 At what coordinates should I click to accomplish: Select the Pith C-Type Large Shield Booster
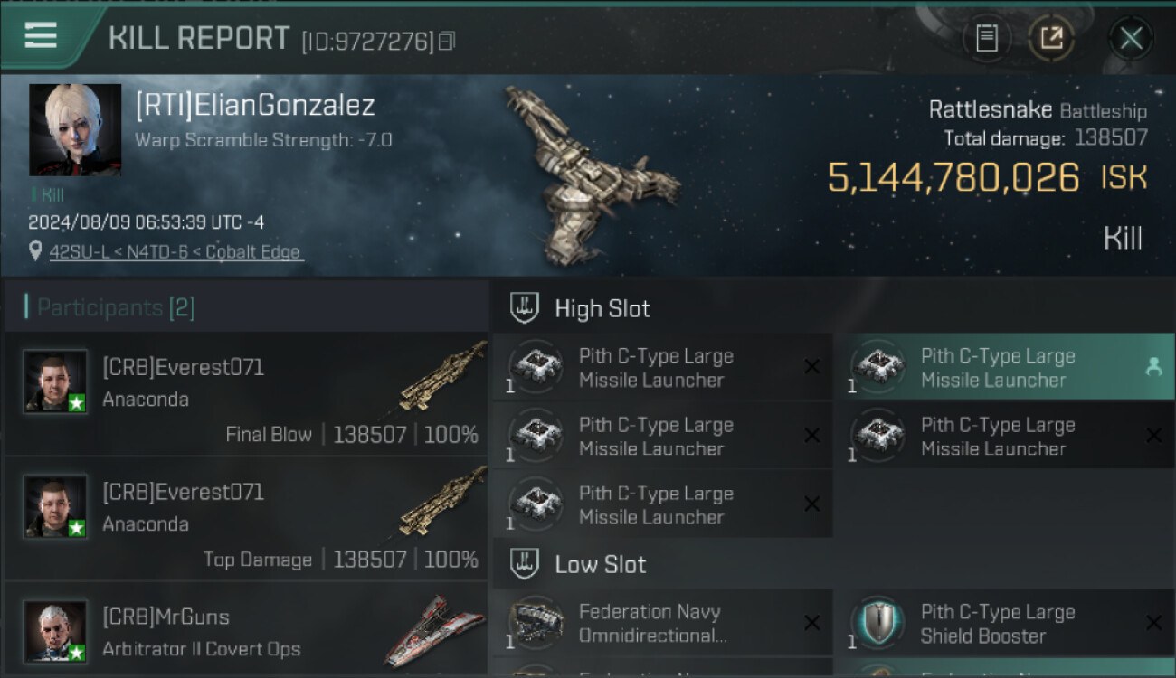point(997,624)
